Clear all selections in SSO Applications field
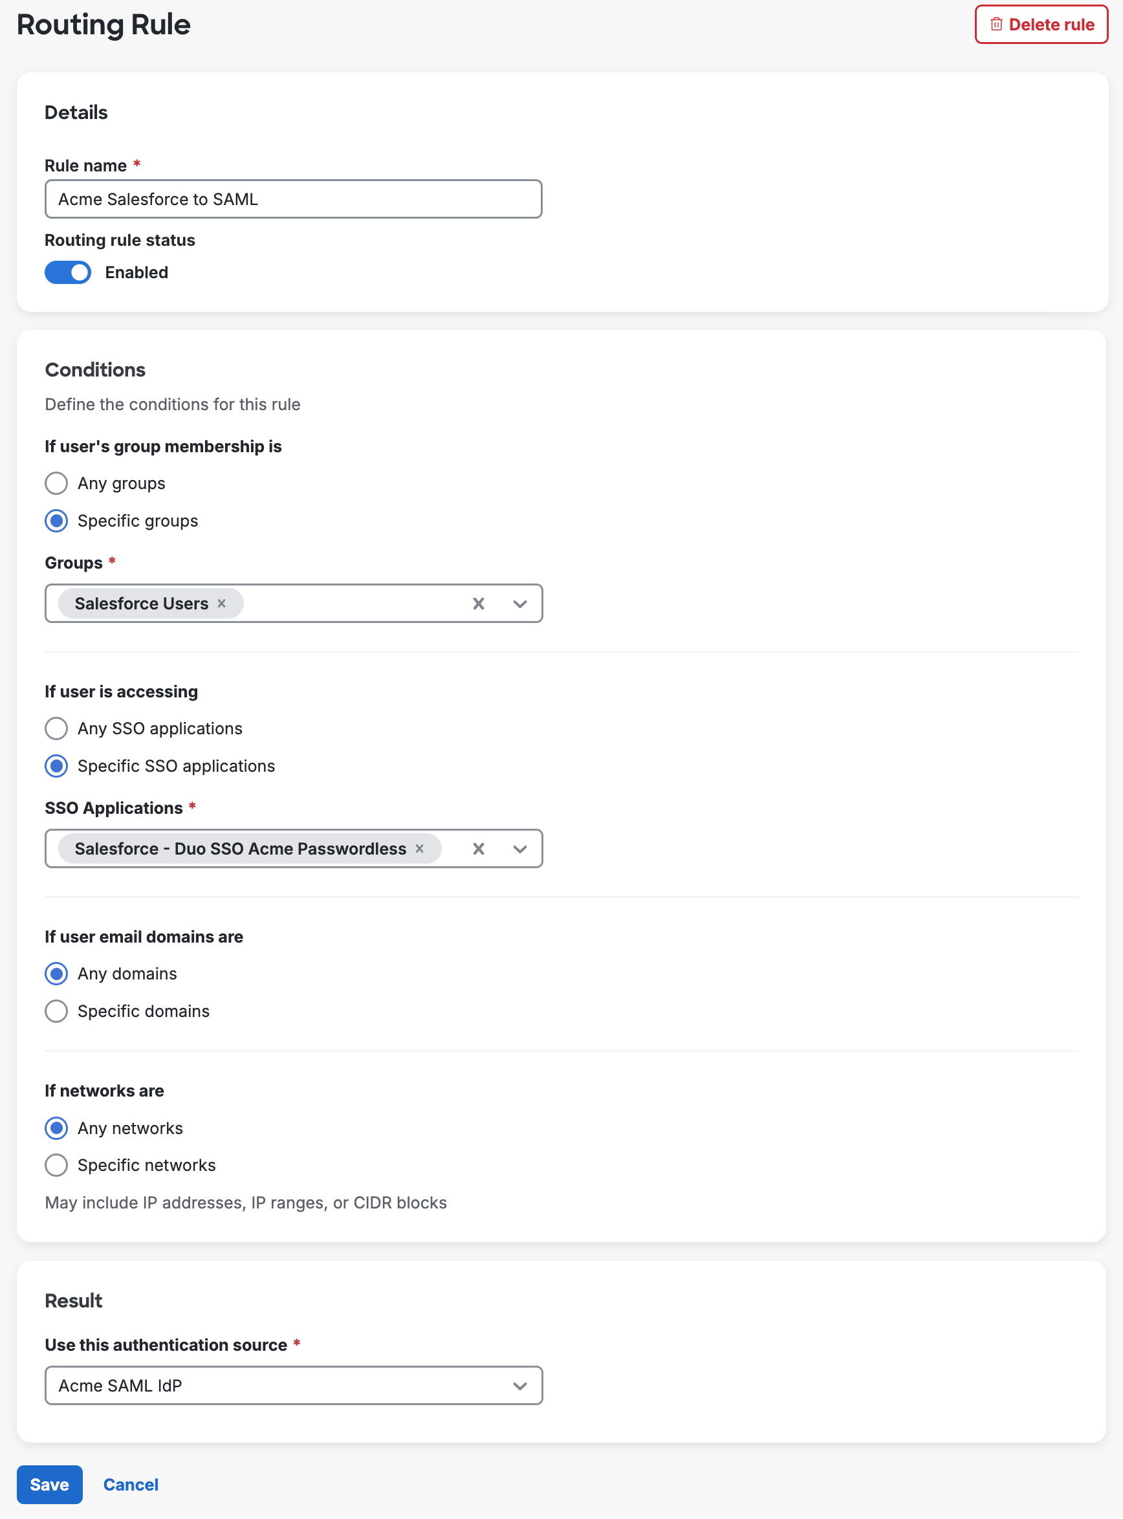 tap(479, 848)
